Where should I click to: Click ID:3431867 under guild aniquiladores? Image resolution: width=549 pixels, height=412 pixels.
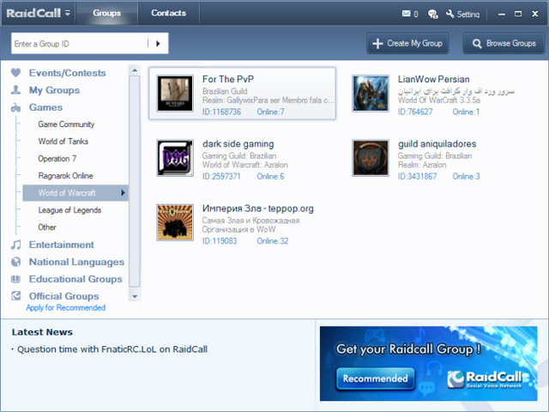[x=418, y=176]
